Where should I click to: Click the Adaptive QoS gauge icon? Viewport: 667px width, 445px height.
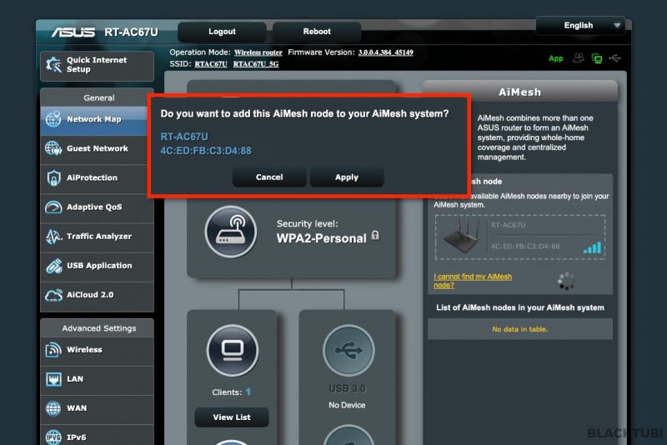[53, 207]
